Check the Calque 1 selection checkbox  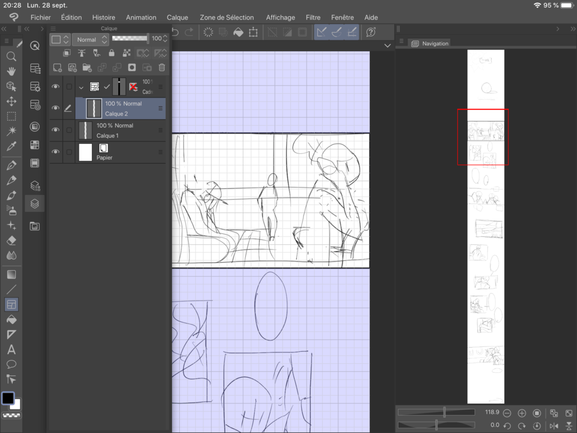(69, 131)
